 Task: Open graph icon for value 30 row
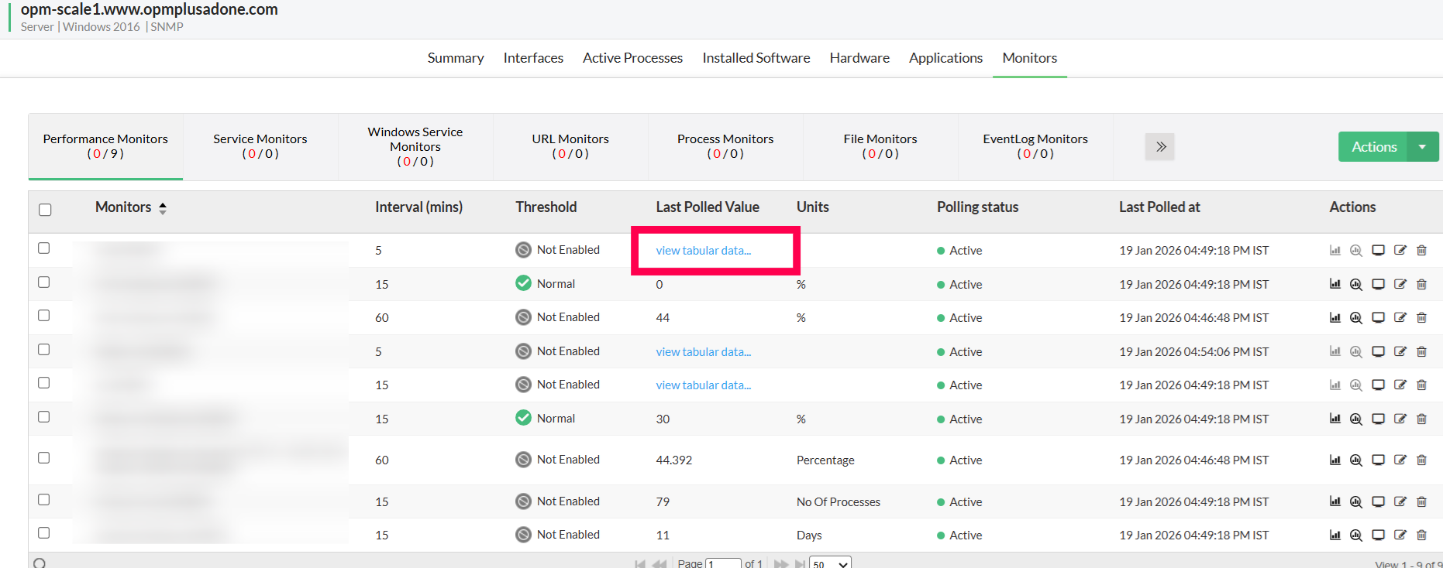[1335, 419]
